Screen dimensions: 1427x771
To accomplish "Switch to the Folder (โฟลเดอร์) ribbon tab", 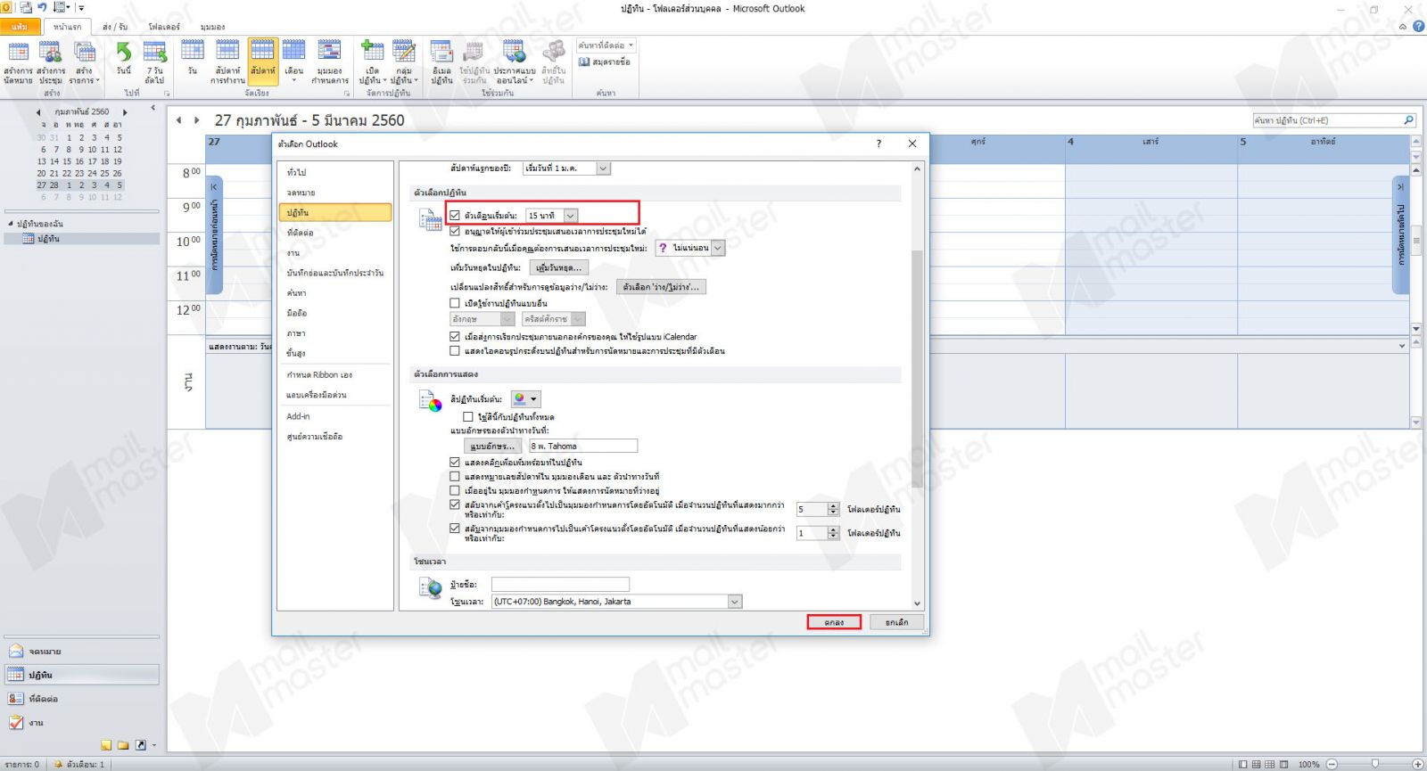I will [x=164, y=27].
